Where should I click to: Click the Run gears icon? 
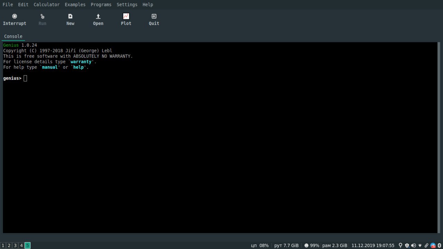tap(42, 16)
